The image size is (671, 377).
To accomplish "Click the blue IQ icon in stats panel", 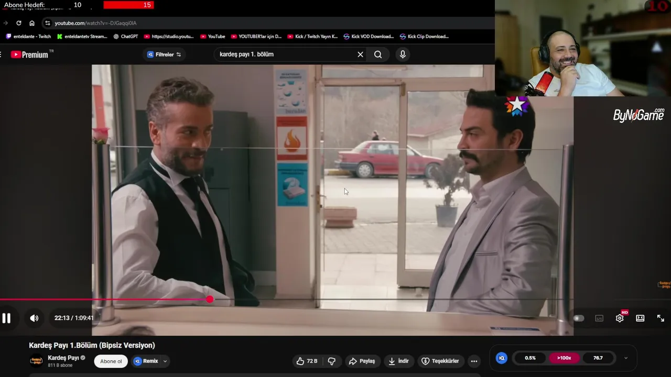I will [502, 358].
